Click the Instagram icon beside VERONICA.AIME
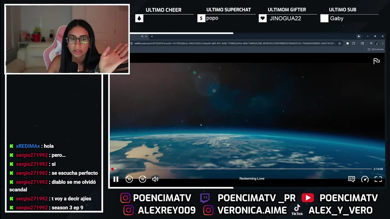This screenshot has width=390, height=219. pyautogui.click(x=208, y=210)
